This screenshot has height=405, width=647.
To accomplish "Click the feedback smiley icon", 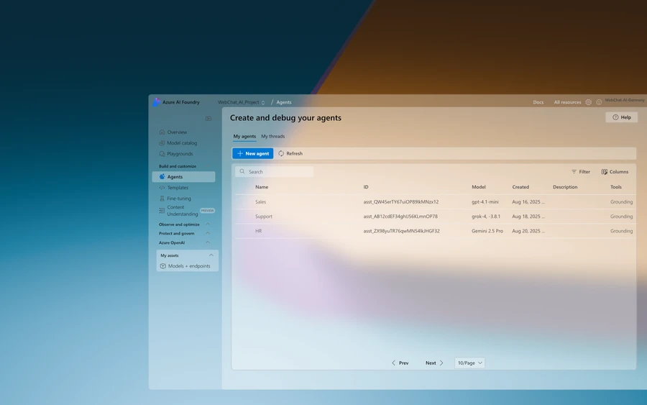I will click(x=599, y=102).
